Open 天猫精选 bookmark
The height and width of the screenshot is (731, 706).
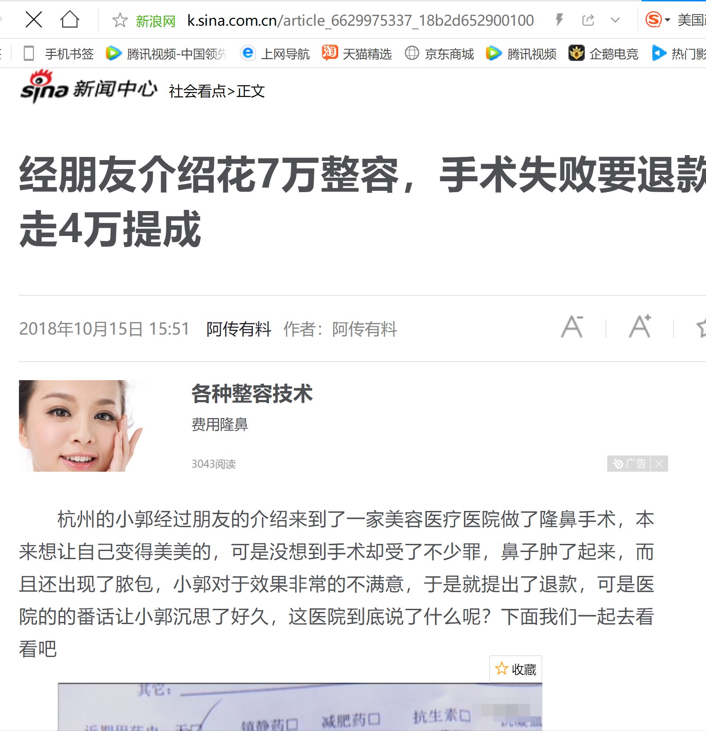(x=357, y=54)
